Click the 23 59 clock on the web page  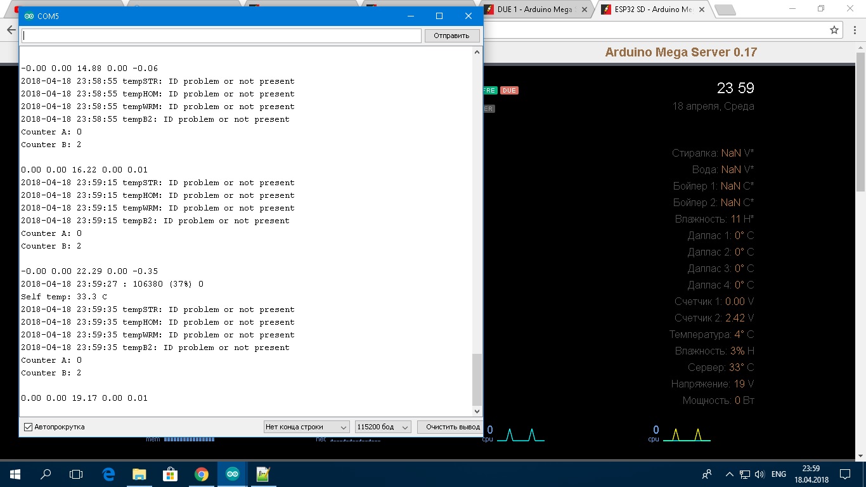point(735,88)
